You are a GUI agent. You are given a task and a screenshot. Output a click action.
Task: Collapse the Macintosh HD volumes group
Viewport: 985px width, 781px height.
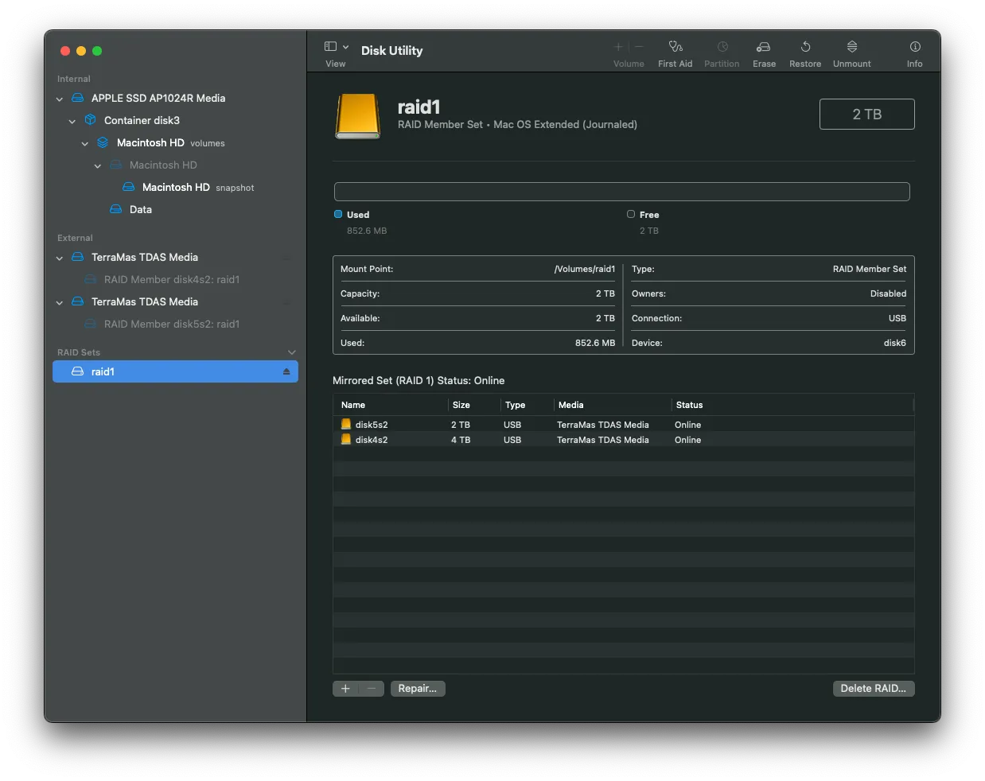pos(85,144)
